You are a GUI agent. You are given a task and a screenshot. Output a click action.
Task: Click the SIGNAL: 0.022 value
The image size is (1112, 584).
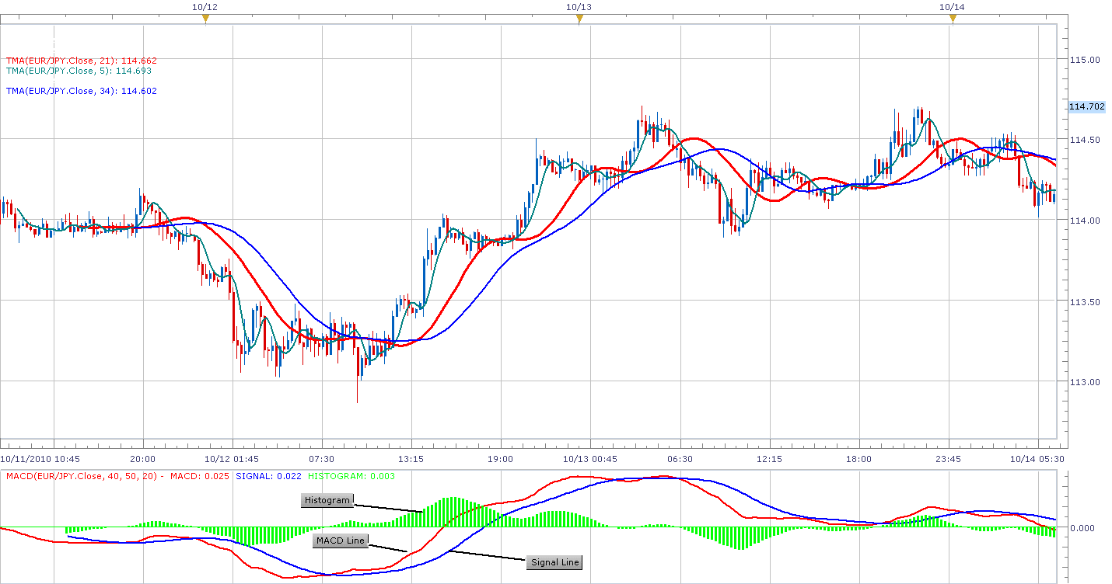269,476
